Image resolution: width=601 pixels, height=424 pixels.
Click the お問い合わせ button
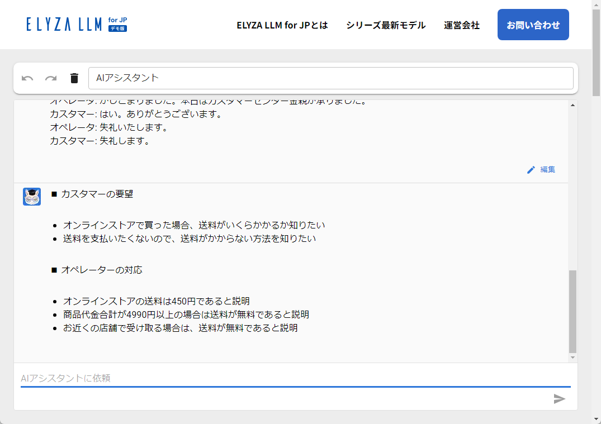coord(532,25)
